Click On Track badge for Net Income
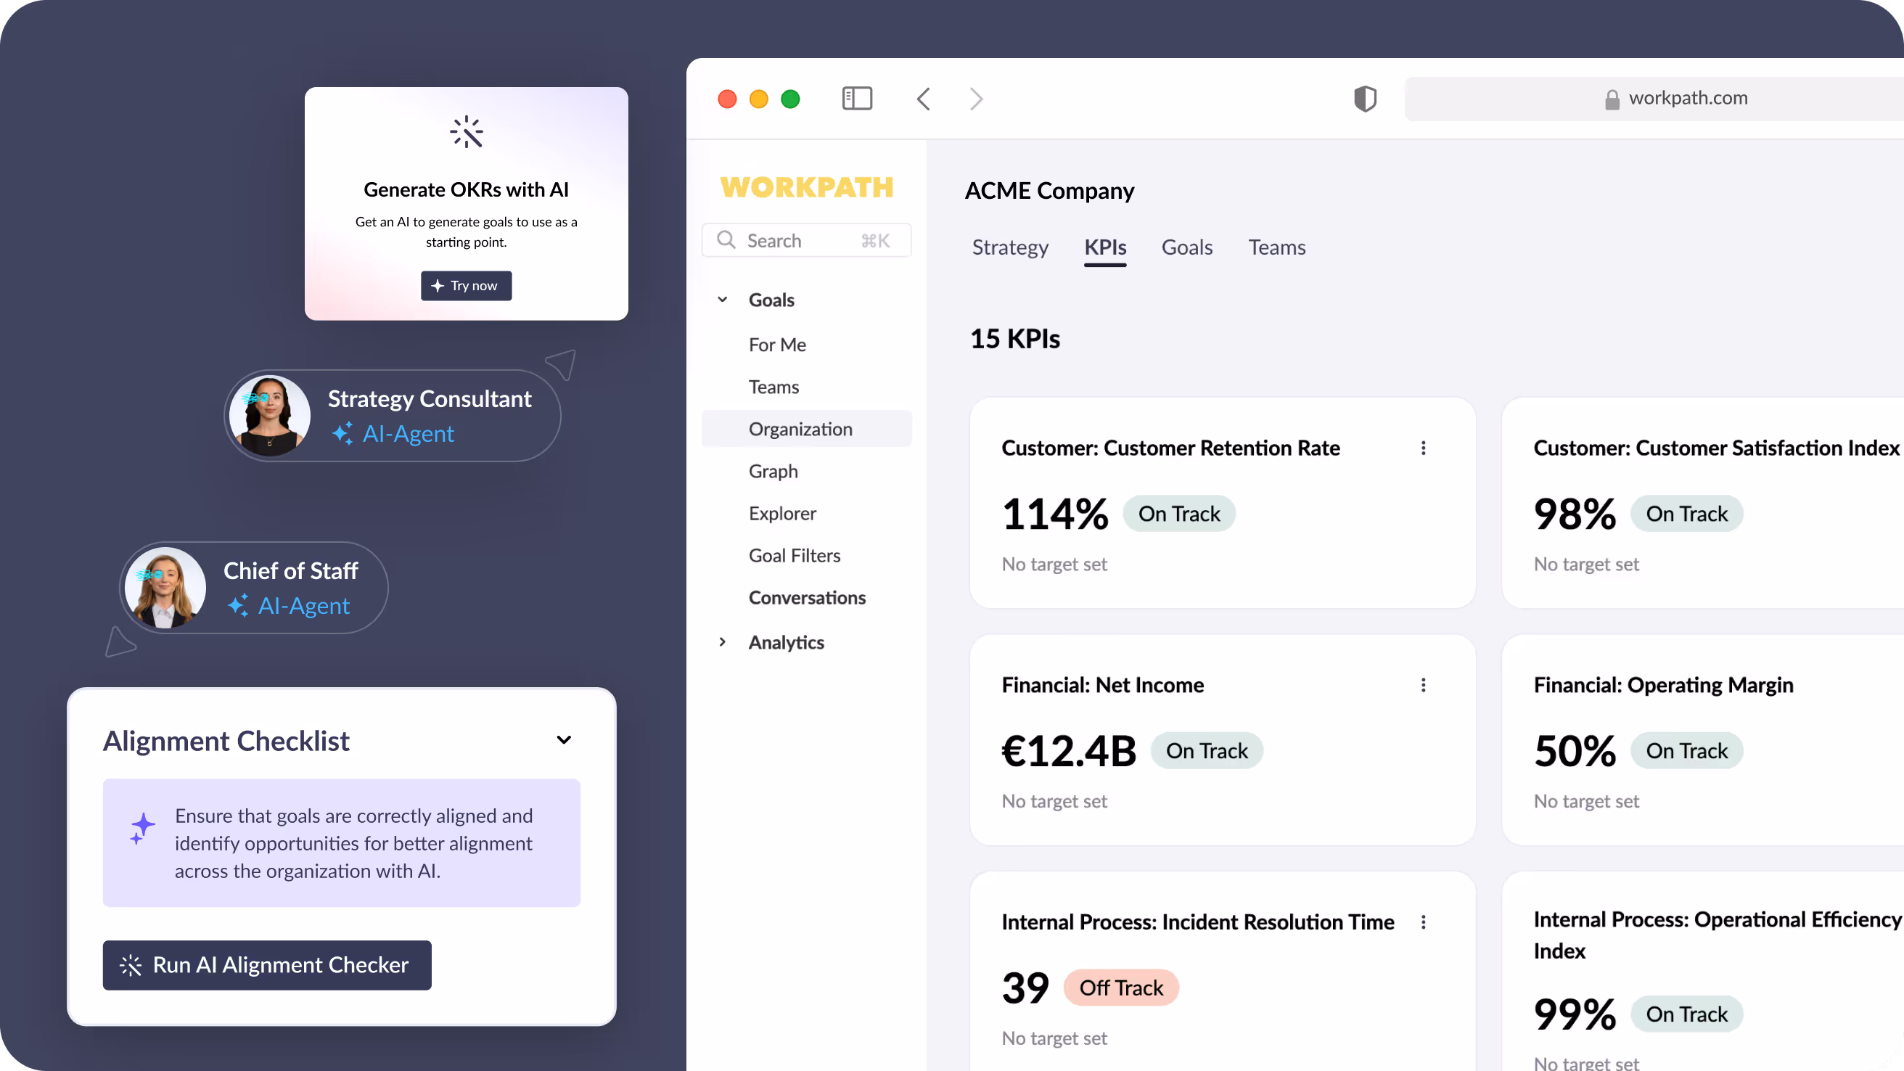The height and width of the screenshot is (1071, 1904). pos(1206,751)
